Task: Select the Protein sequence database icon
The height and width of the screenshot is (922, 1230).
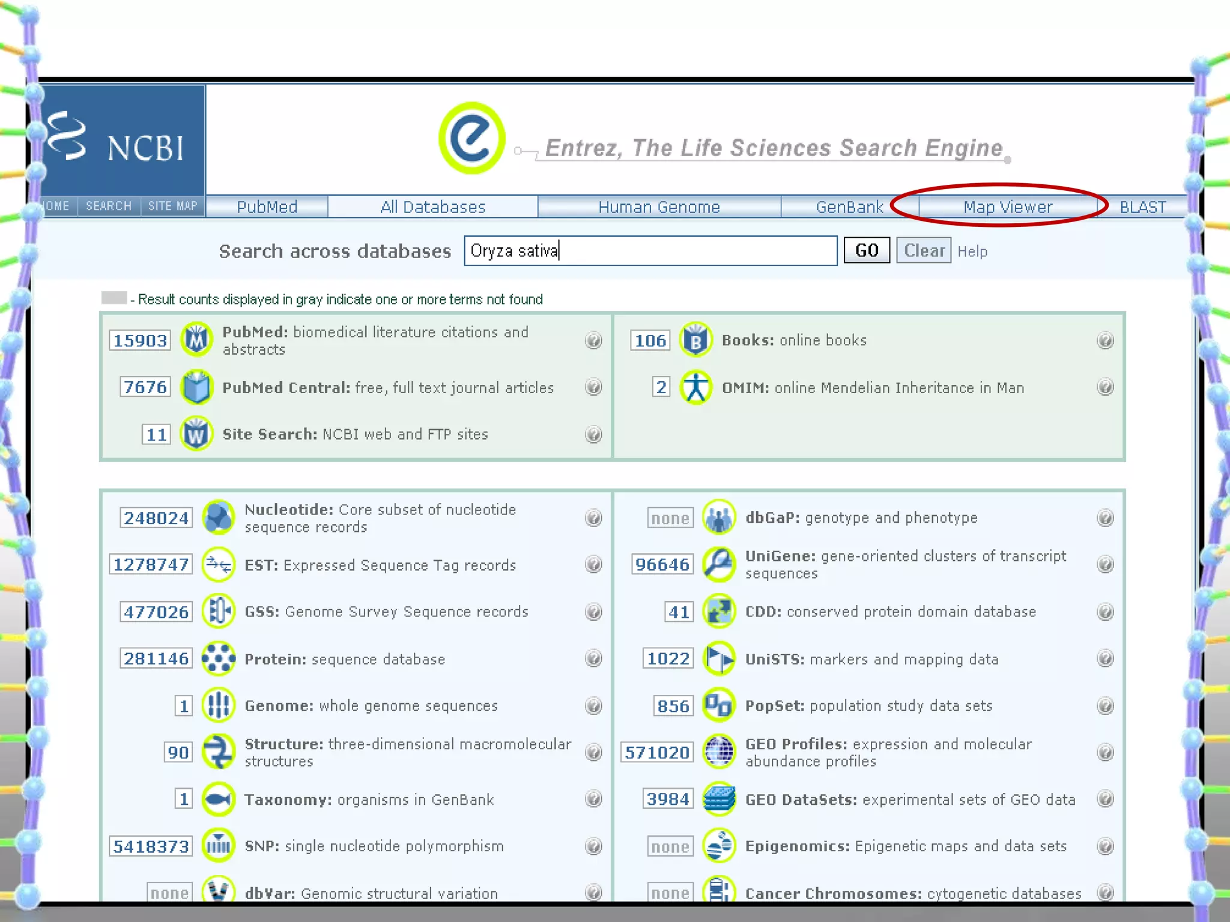Action: pyautogui.click(x=218, y=658)
